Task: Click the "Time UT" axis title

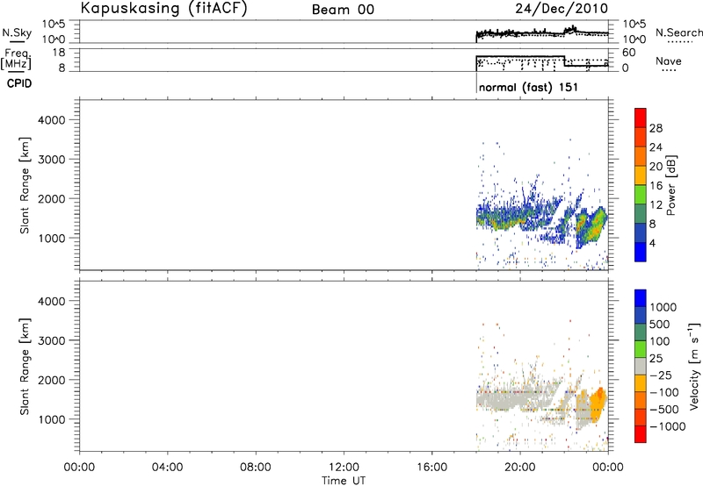Action: (x=344, y=481)
